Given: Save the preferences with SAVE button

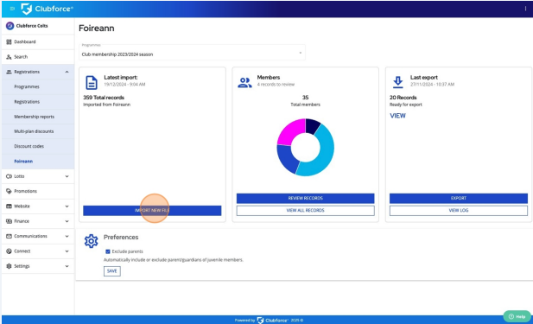Looking at the screenshot, I should pyautogui.click(x=111, y=271).
